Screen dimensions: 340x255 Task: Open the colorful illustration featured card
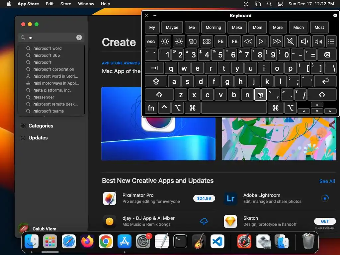pos(279,139)
